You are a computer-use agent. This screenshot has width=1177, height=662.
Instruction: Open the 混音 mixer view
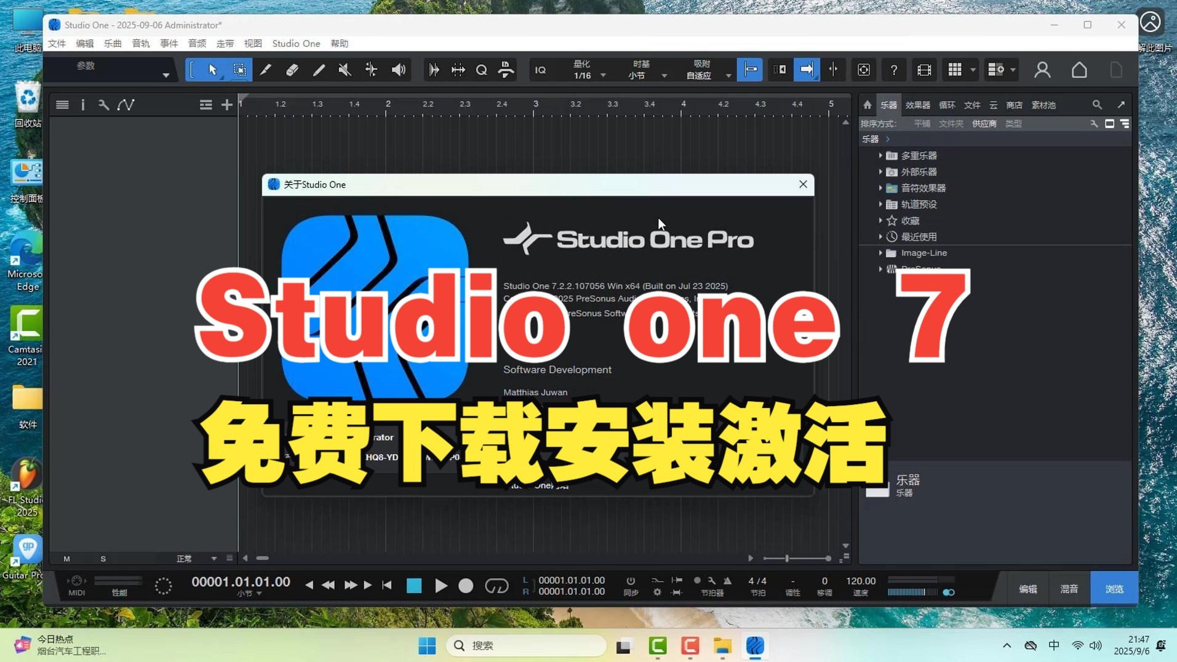1069,589
